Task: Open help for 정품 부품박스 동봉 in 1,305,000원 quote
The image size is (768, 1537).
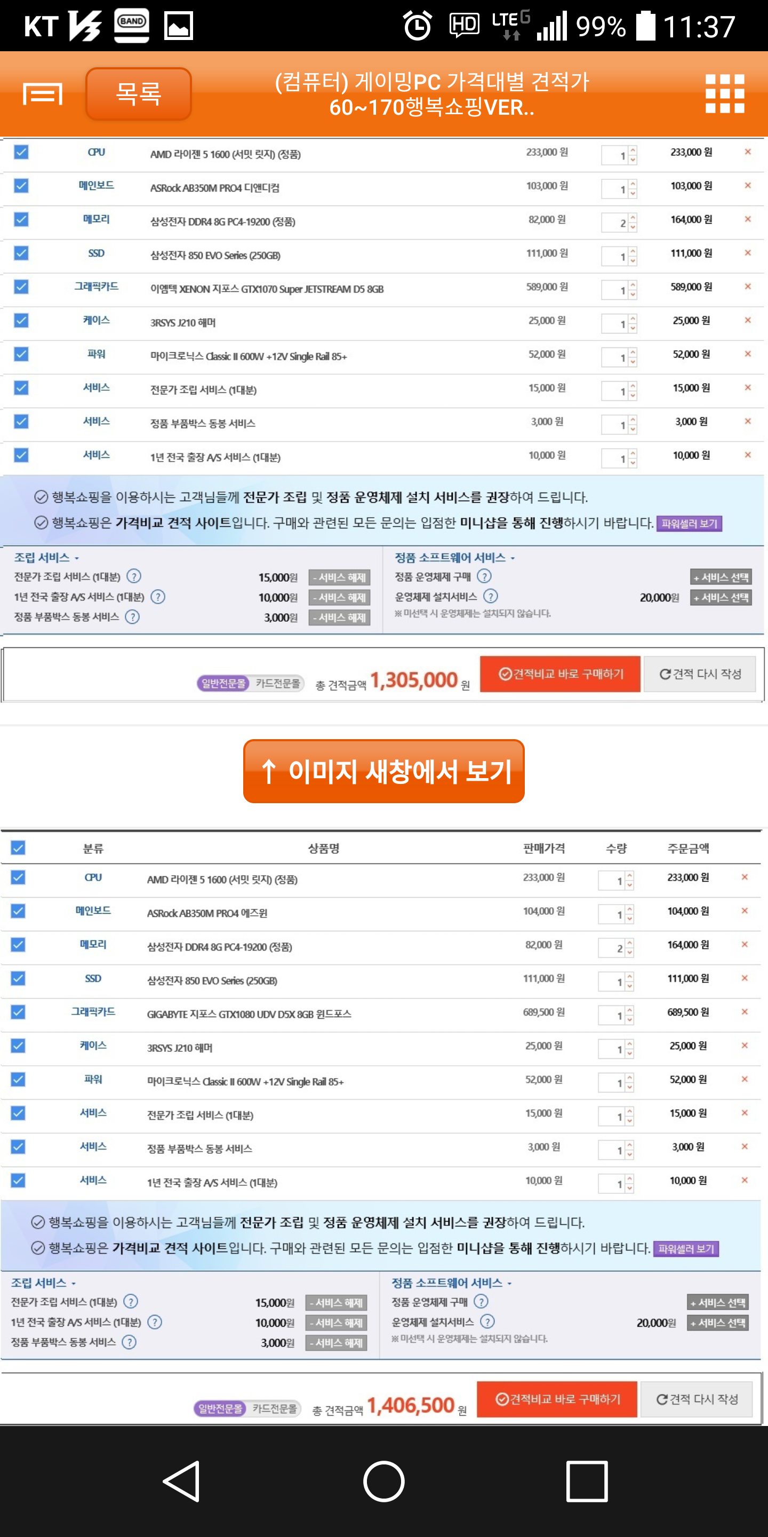Action: point(132,616)
